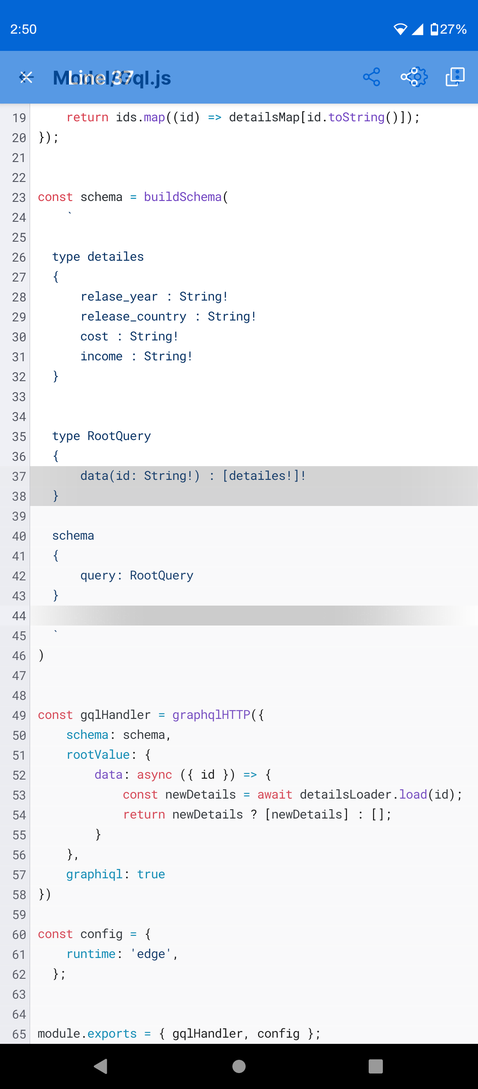Tap 'buildSchema(' call on line 23

[x=186, y=197]
